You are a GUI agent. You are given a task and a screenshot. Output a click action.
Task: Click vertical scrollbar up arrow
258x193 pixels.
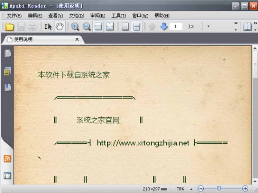255,48
